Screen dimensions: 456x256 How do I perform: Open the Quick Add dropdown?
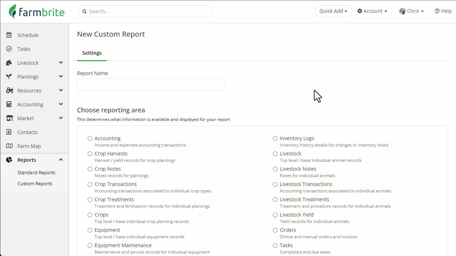point(333,11)
